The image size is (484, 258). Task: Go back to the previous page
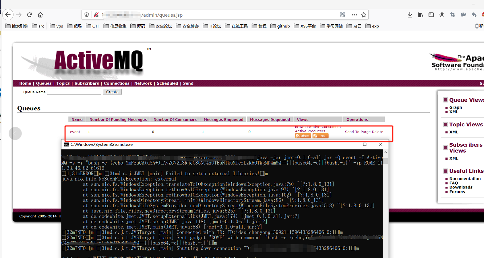click(8, 15)
